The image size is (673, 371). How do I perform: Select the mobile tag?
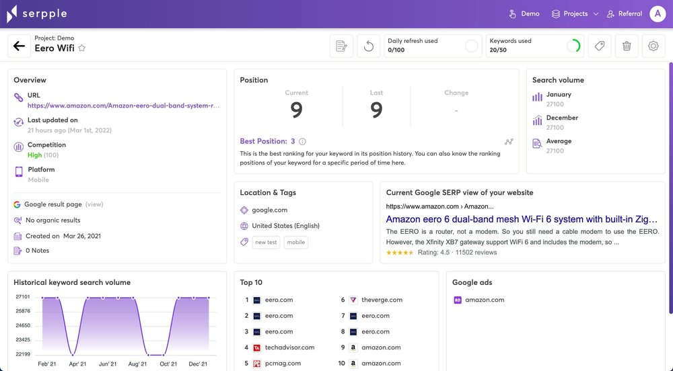click(x=295, y=242)
